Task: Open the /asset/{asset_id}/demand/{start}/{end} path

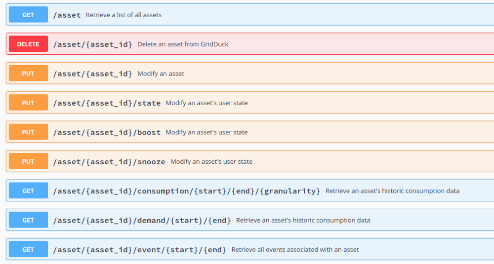Action: pyautogui.click(x=142, y=220)
